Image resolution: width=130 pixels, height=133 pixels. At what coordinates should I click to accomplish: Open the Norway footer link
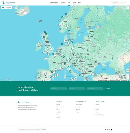click(59, 105)
